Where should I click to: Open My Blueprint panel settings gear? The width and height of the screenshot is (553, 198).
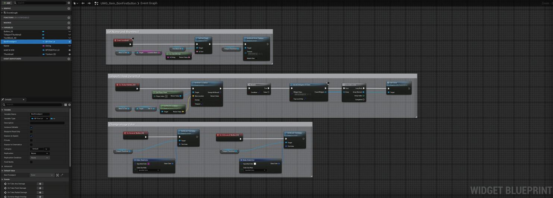(69, 3)
